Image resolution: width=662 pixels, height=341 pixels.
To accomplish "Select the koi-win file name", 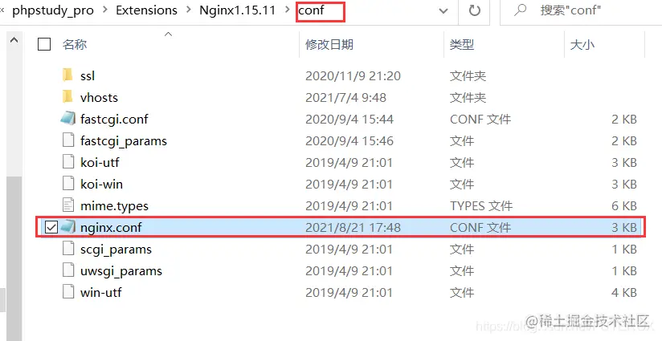I will coord(101,185).
